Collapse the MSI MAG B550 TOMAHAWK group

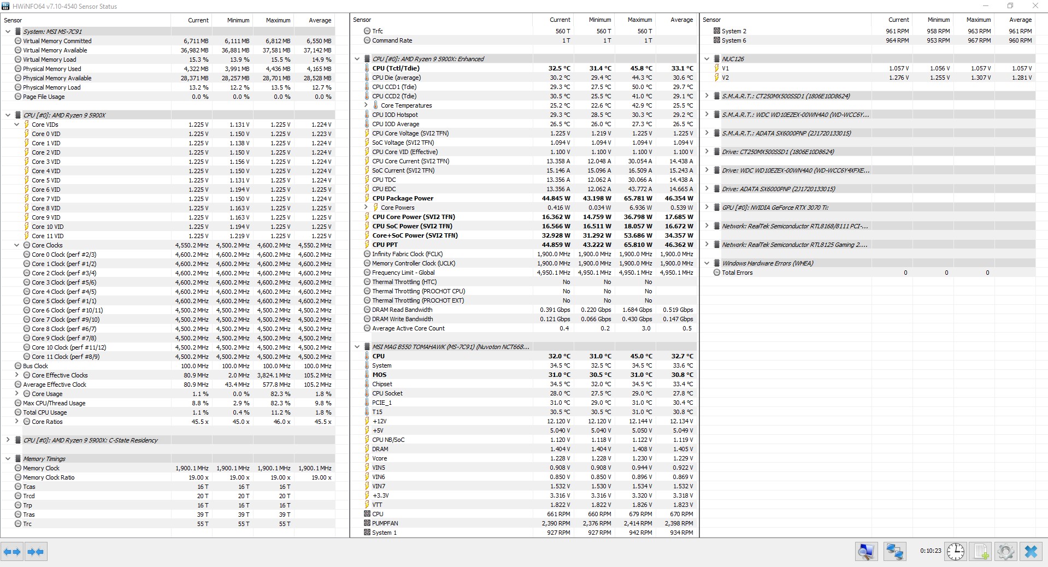[357, 347]
